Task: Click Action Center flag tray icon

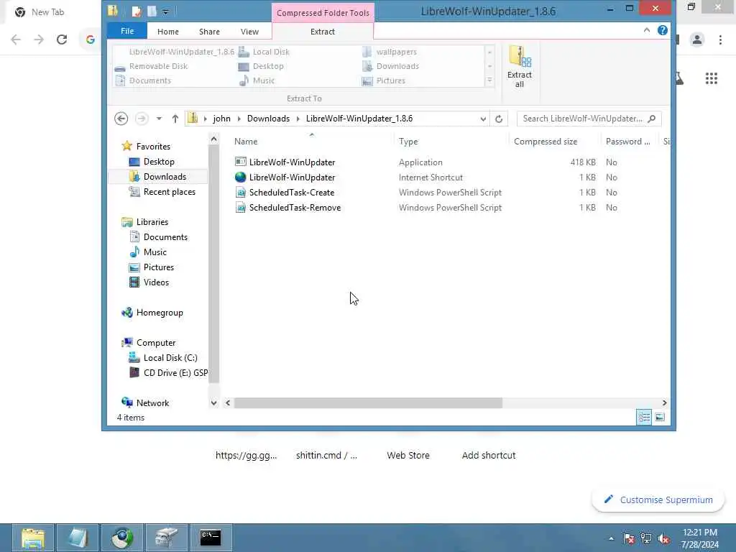Action: tap(628, 538)
